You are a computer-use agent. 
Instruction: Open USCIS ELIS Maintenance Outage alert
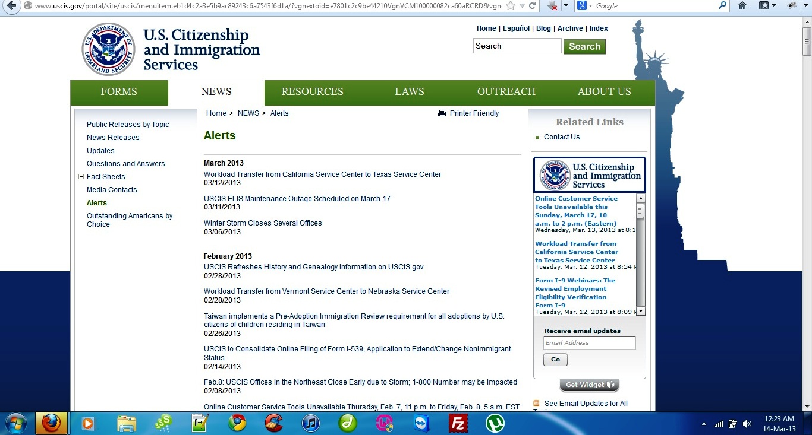click(x=297, y=199)
